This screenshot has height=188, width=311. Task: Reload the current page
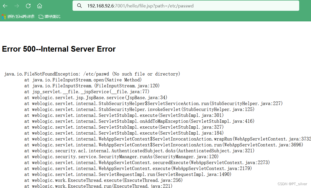(x=28, y=6)
